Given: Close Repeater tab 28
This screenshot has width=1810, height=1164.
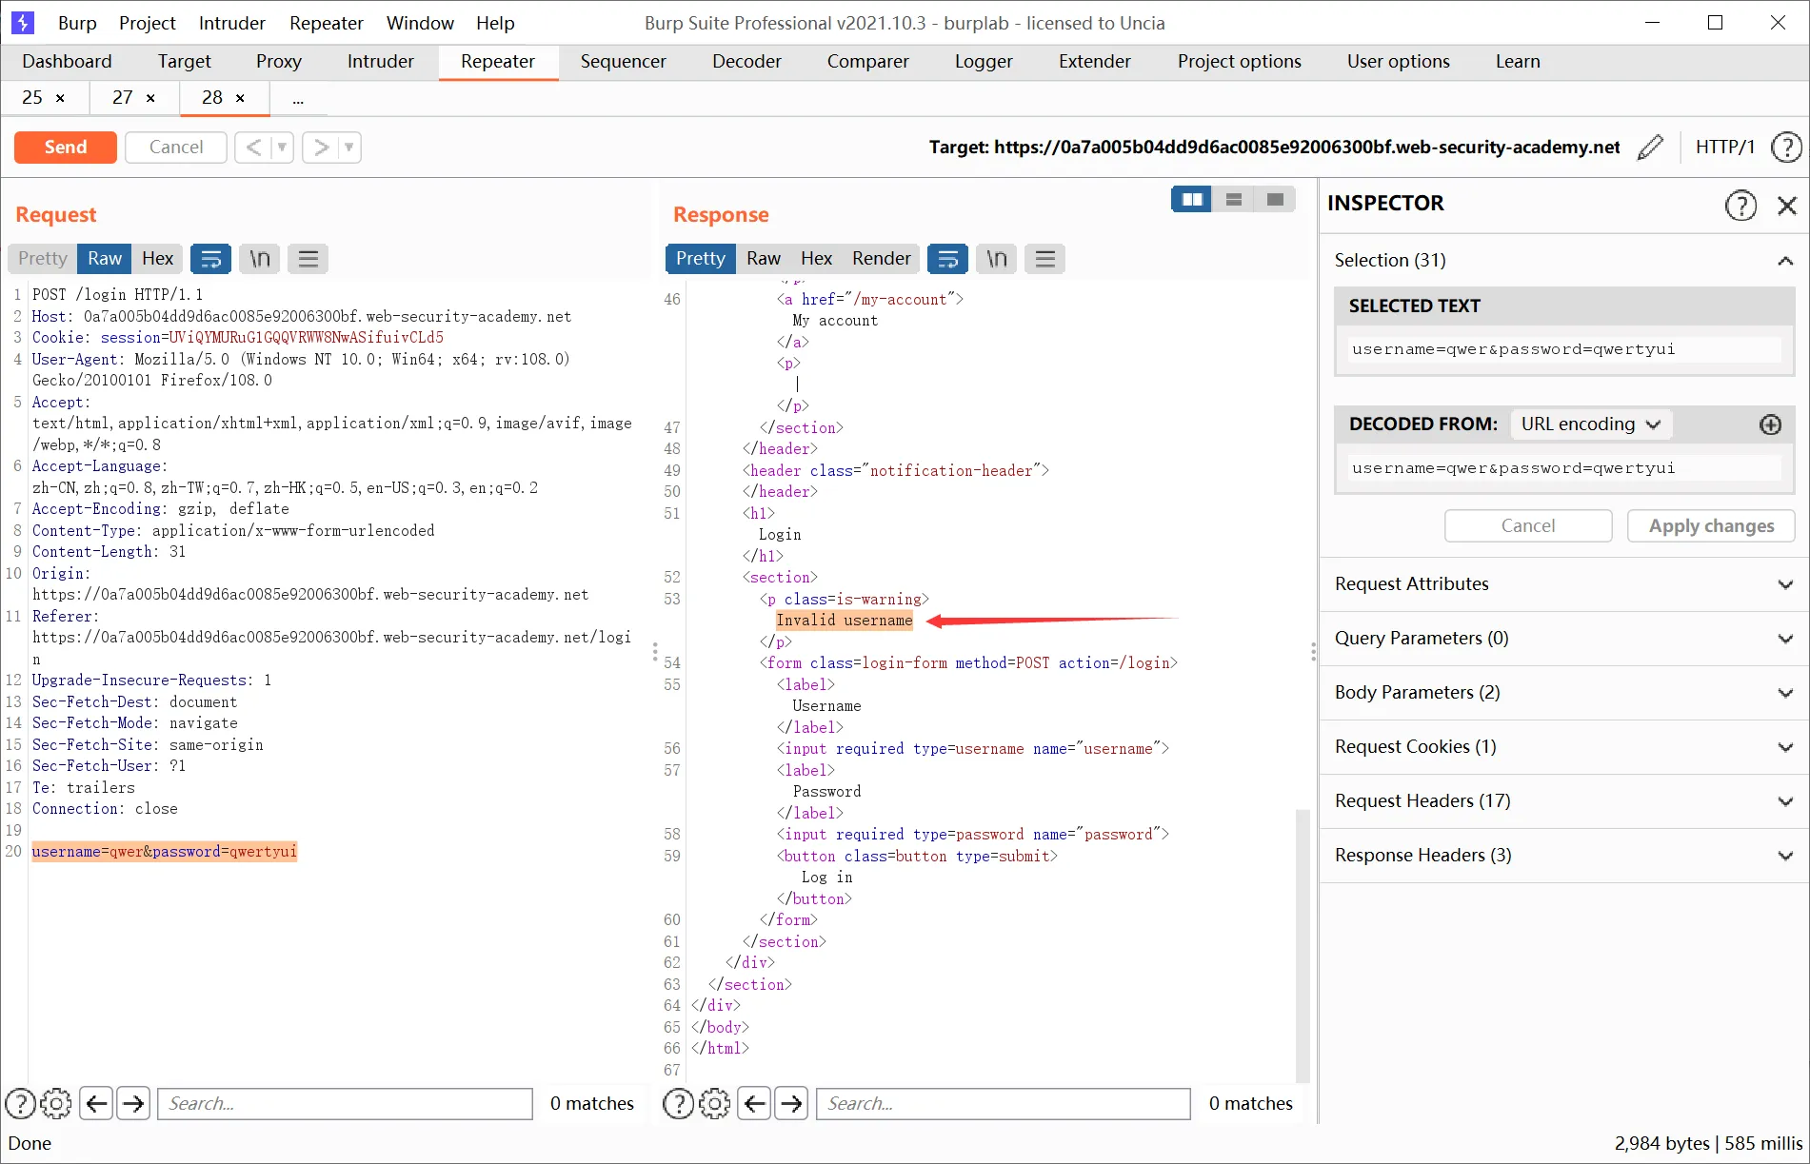Looking at the screenshot, I should (x=240, y=98).
